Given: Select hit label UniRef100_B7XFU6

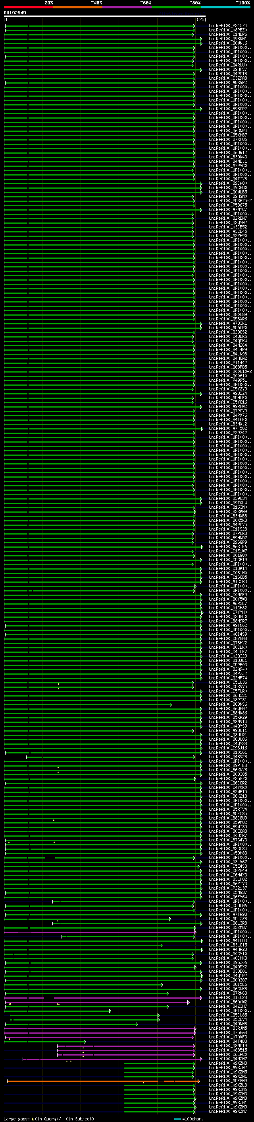Looking at the screenshot, I should 227,139.
